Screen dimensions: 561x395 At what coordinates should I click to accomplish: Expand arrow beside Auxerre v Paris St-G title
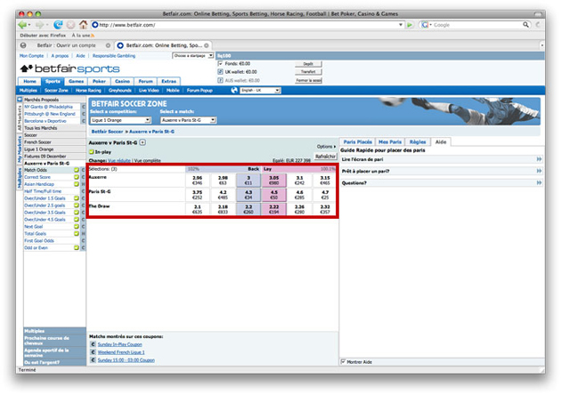click(x=142, y=142)
